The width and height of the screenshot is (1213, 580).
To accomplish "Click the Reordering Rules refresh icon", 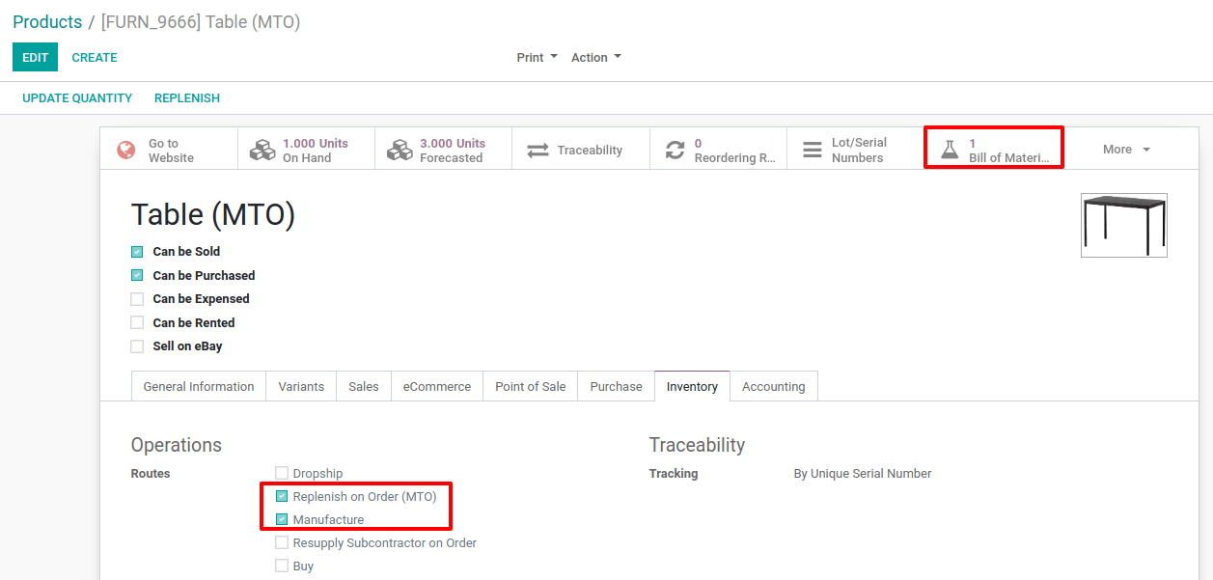I will (x=675, y=151).
